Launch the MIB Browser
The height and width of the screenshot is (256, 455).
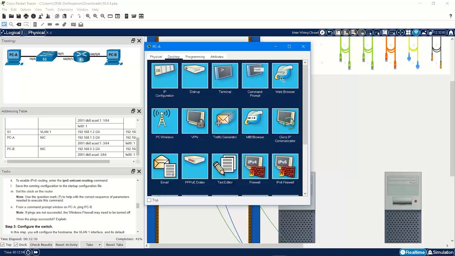point(255,121)
